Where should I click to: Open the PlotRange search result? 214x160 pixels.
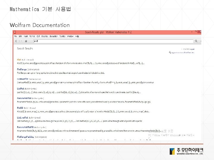coord(22,69)
